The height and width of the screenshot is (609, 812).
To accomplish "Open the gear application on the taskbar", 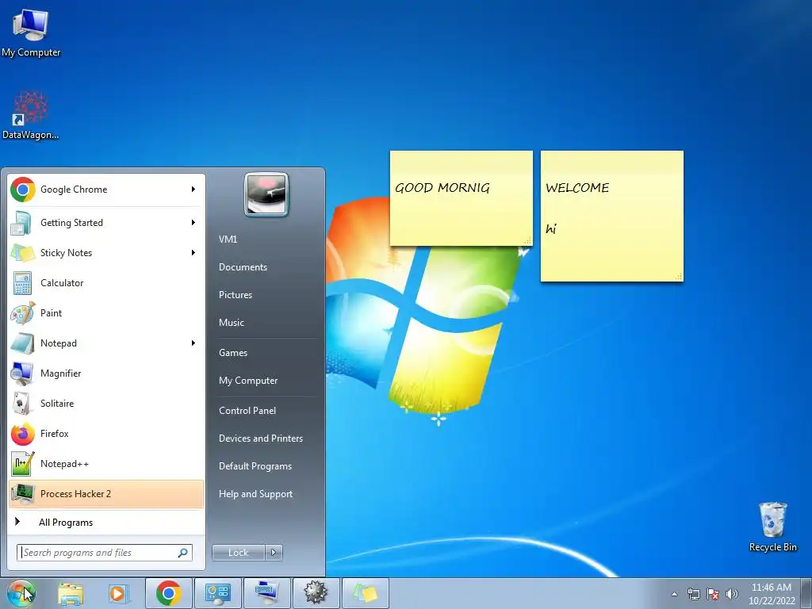I will (316, 593).
